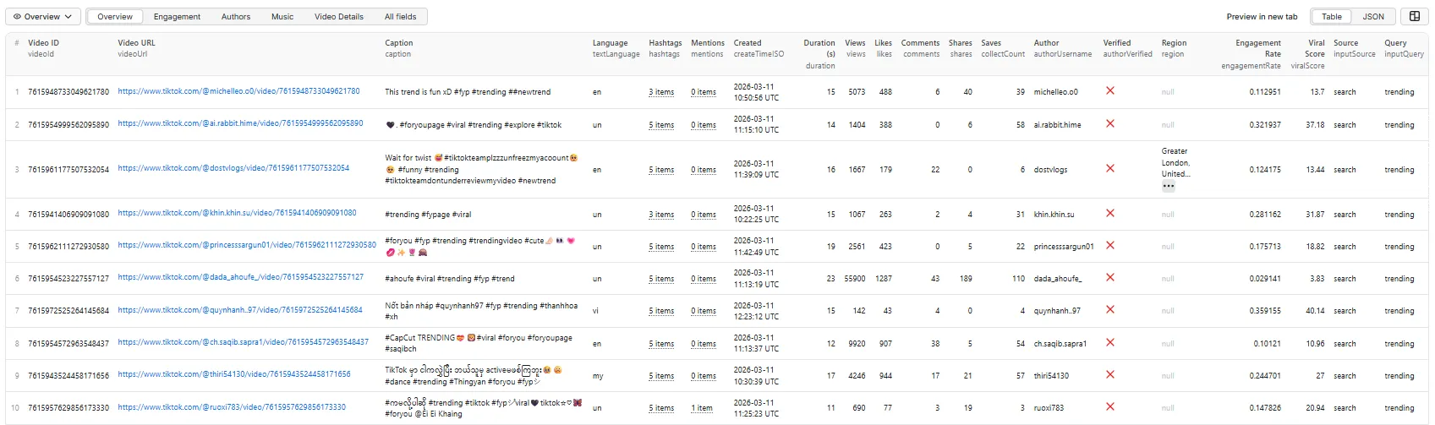Expand hashtags 3 items for michelleo.o0 row
Screen dimensions: 1435x425
point(661,92)
